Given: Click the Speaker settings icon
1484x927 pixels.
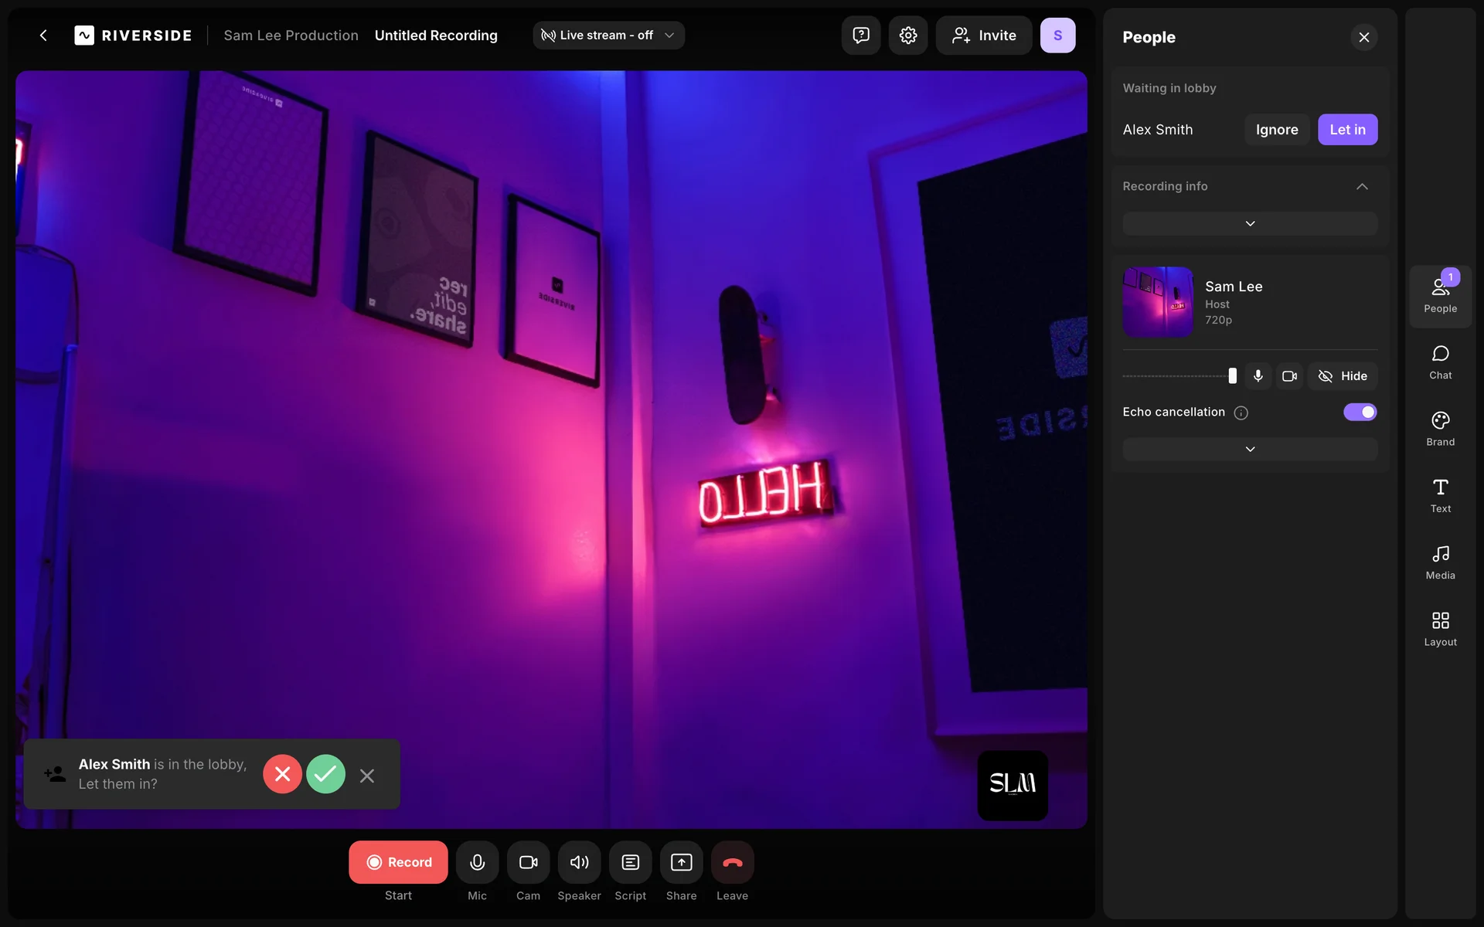Looking at the screenshot, I should 579,862.
